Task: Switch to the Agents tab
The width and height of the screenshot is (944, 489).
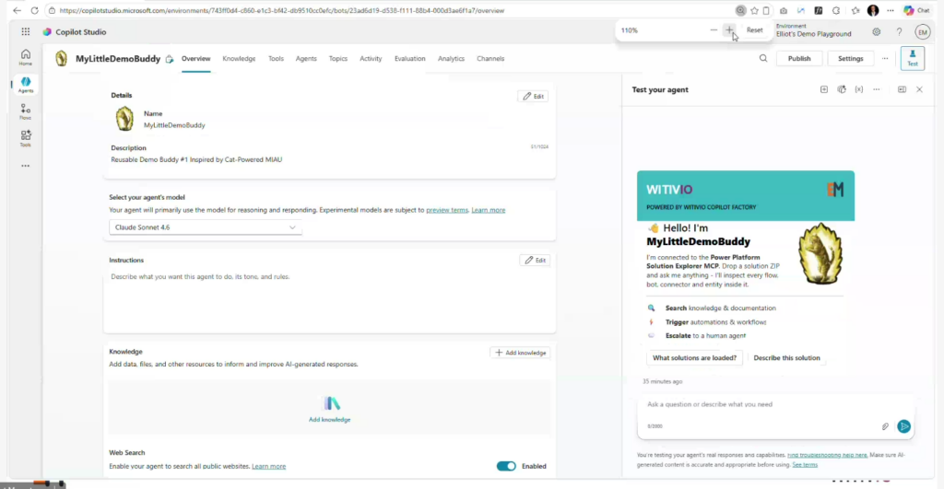Action: click(x=306, y=58)
